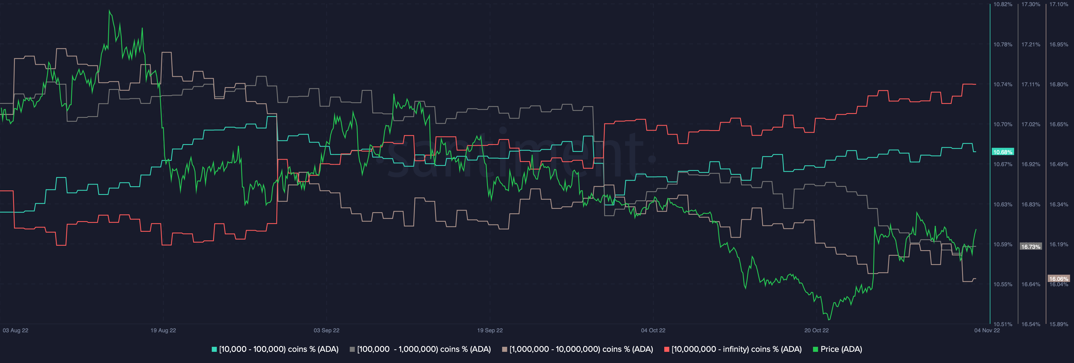Screen dimensions: 1074x363
Task: Click the tan 16.06% current value badge
Action: pos(1059,278)
